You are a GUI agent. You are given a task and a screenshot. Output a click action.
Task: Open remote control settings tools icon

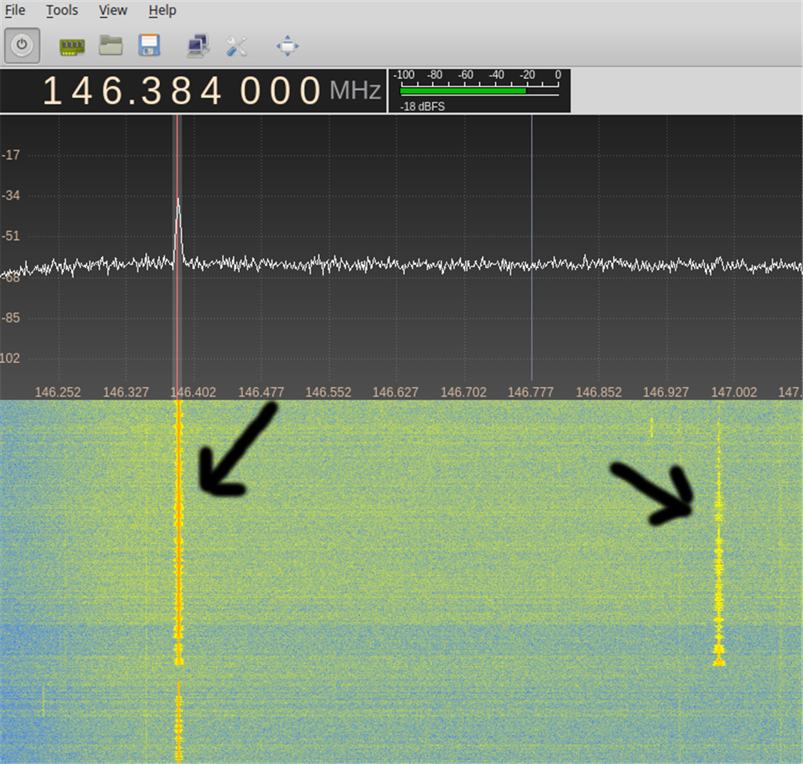pos(236,46)
